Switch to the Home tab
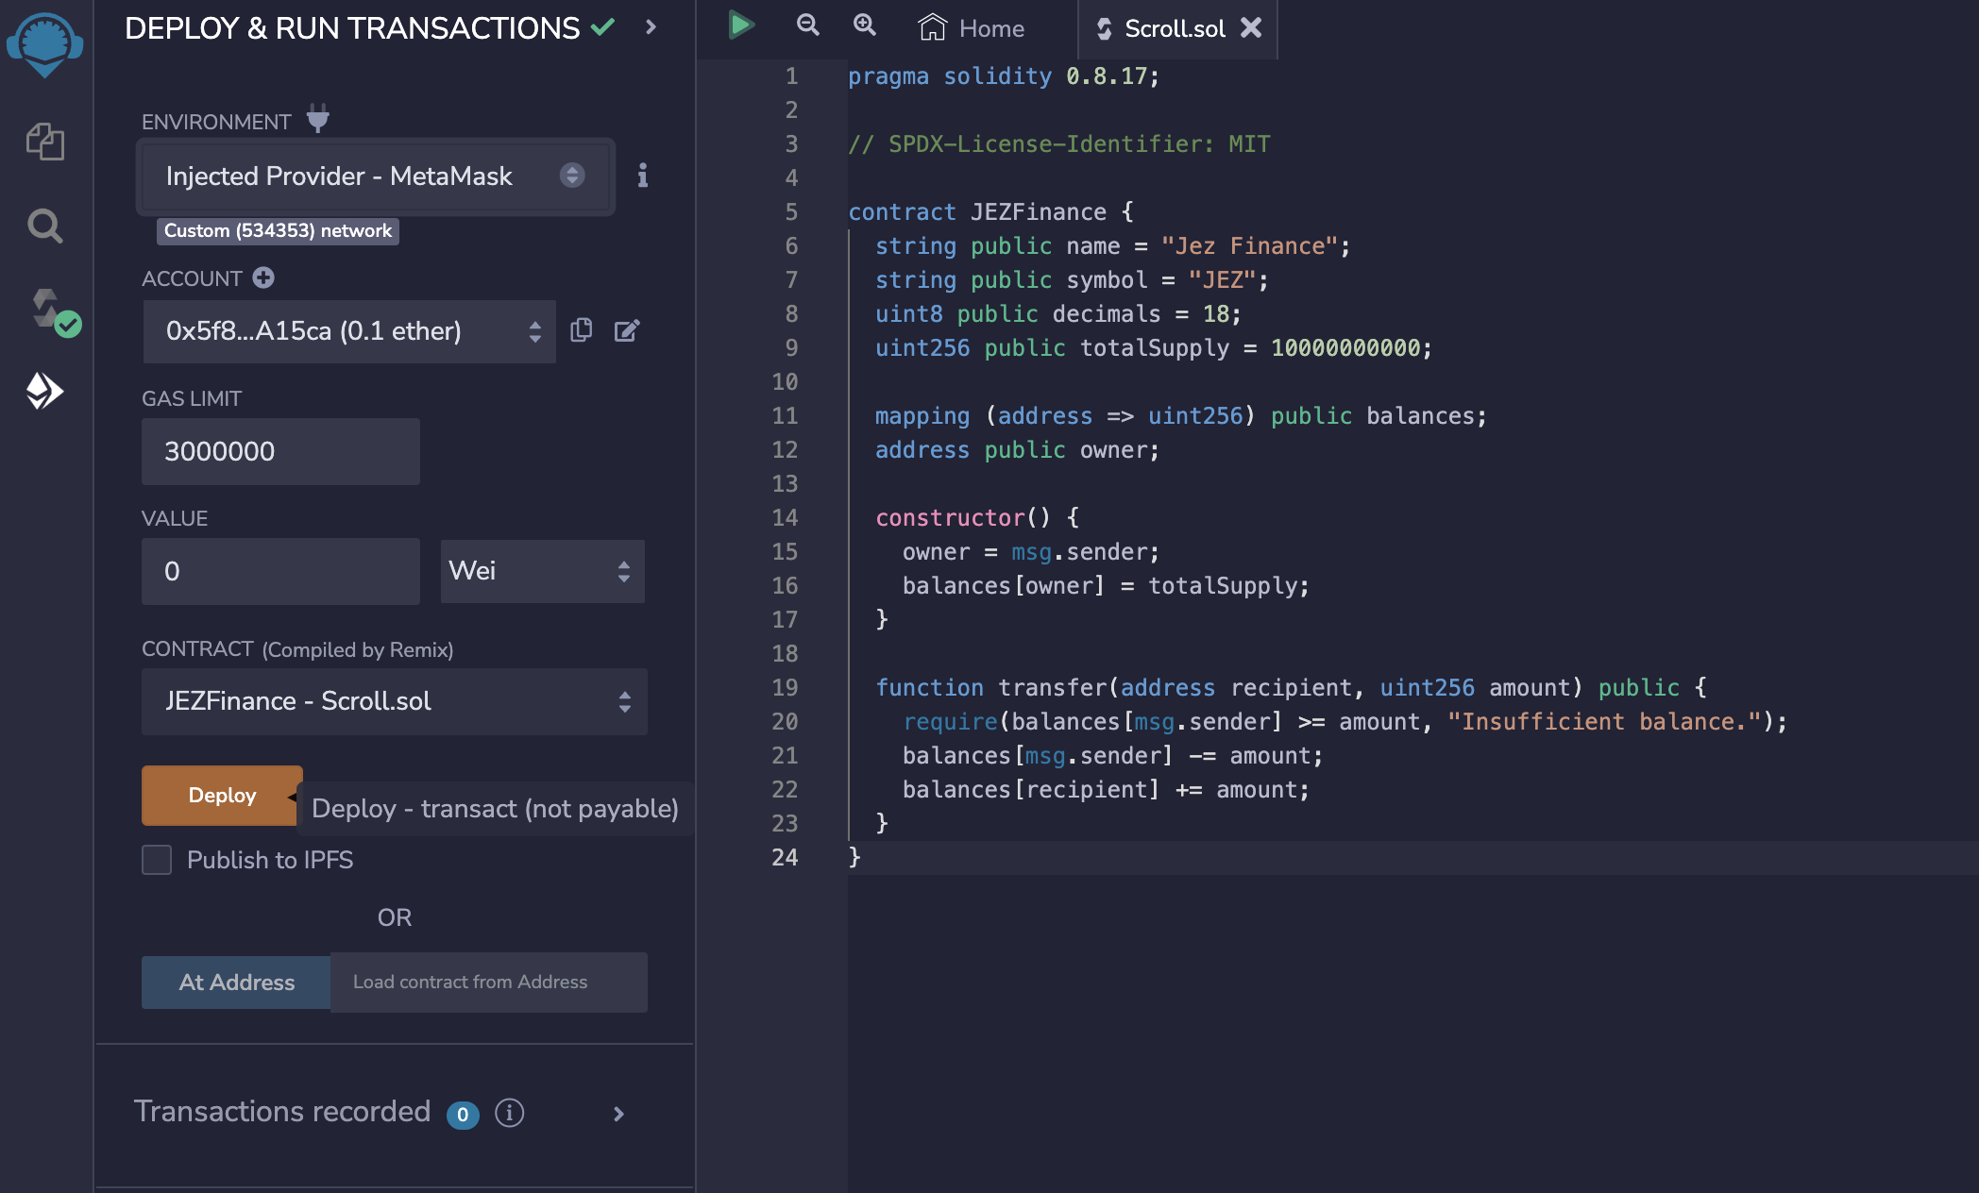This screenshot has height=1193, width=1979. click(973, 28)
